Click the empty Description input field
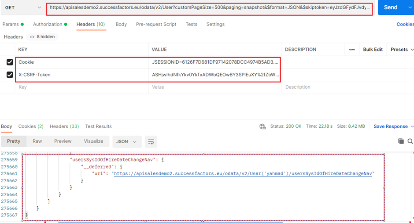This screenshot has height=223, width=414. point(348,87)
